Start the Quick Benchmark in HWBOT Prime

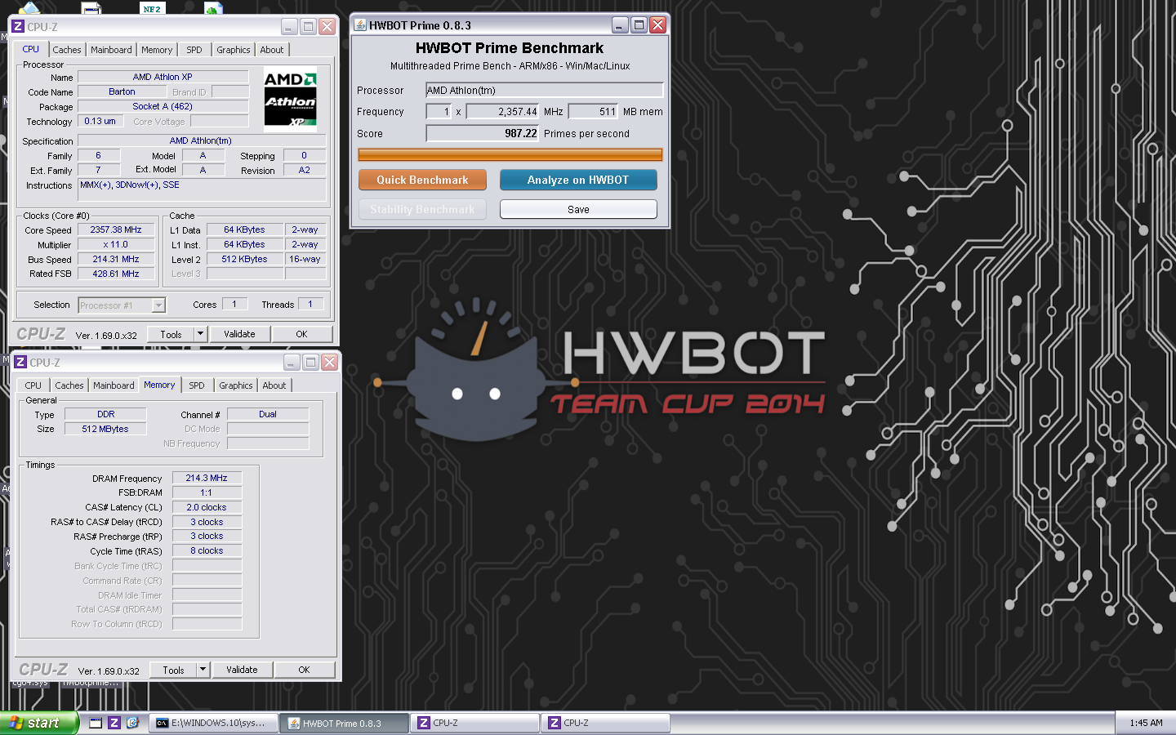pyautogui.click(x=422, y=180)
